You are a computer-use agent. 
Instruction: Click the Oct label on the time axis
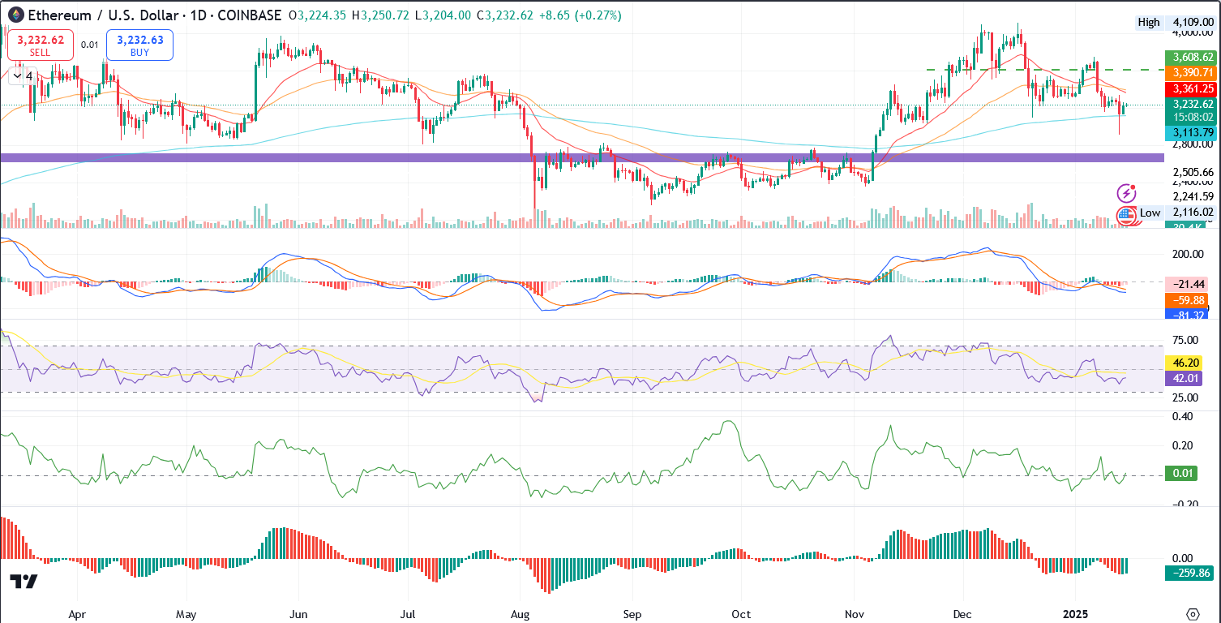(x=740, y=614)
